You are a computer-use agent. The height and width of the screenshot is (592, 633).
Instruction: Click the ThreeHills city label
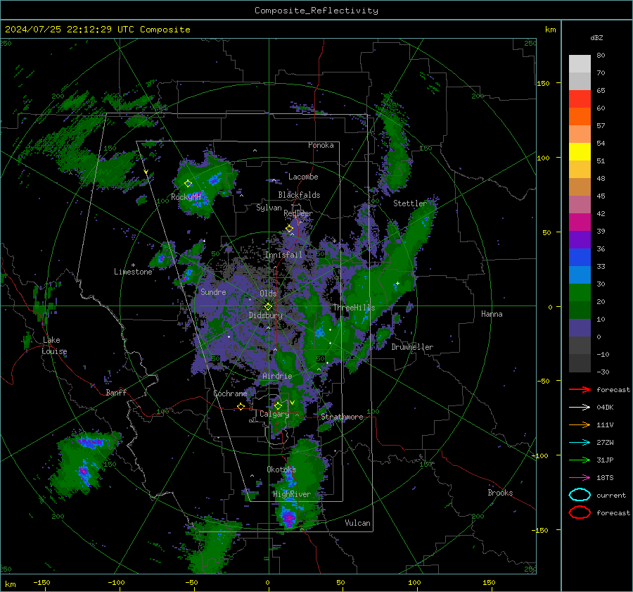pos(354,308)
